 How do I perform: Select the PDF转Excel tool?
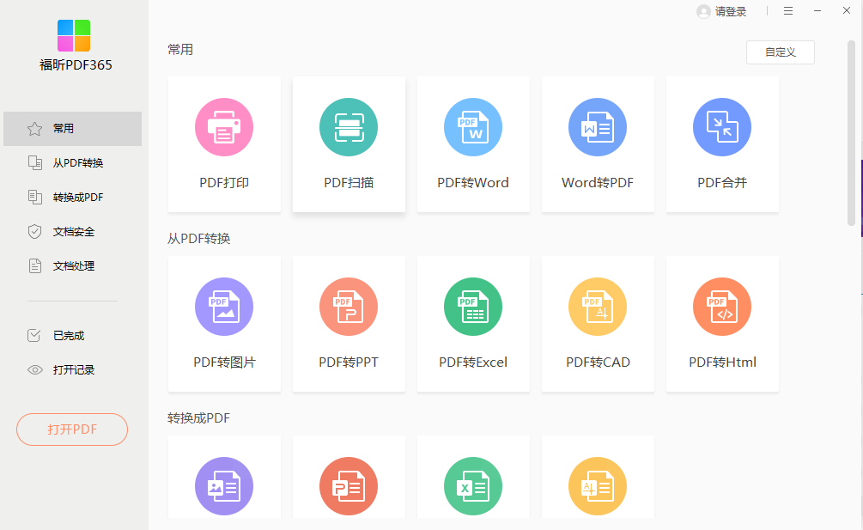[473, 324]
